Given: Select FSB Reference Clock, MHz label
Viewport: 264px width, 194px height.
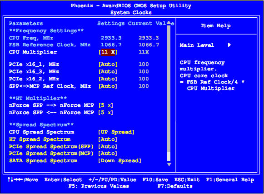Looking at the screenshot, I should 50,45.
